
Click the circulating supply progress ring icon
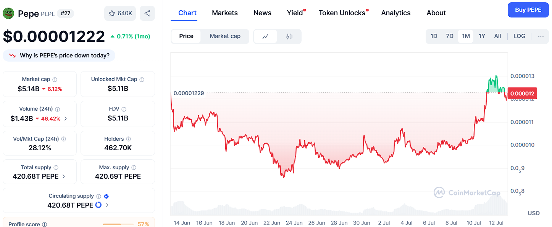coord(98,205)
